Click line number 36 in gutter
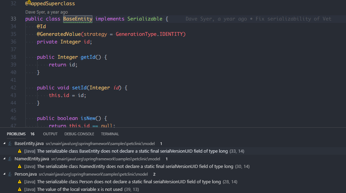Image resolution: width=346 pixels, height=193 pixels. [x=13, y=42]
